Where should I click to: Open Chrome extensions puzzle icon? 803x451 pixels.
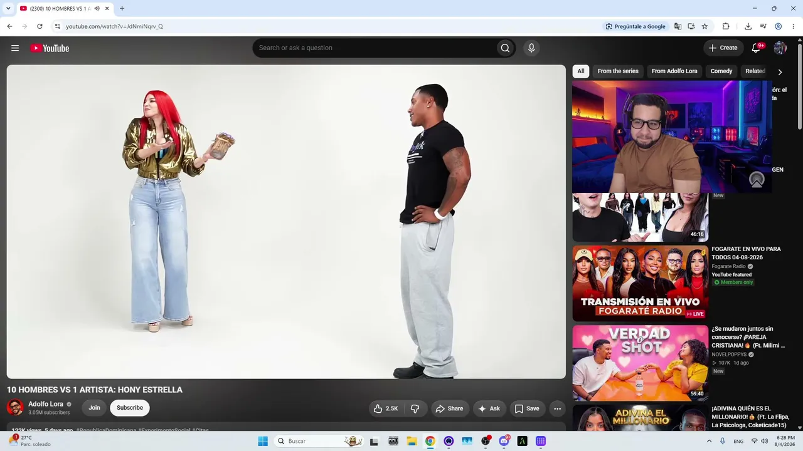[x=726, y=26]
